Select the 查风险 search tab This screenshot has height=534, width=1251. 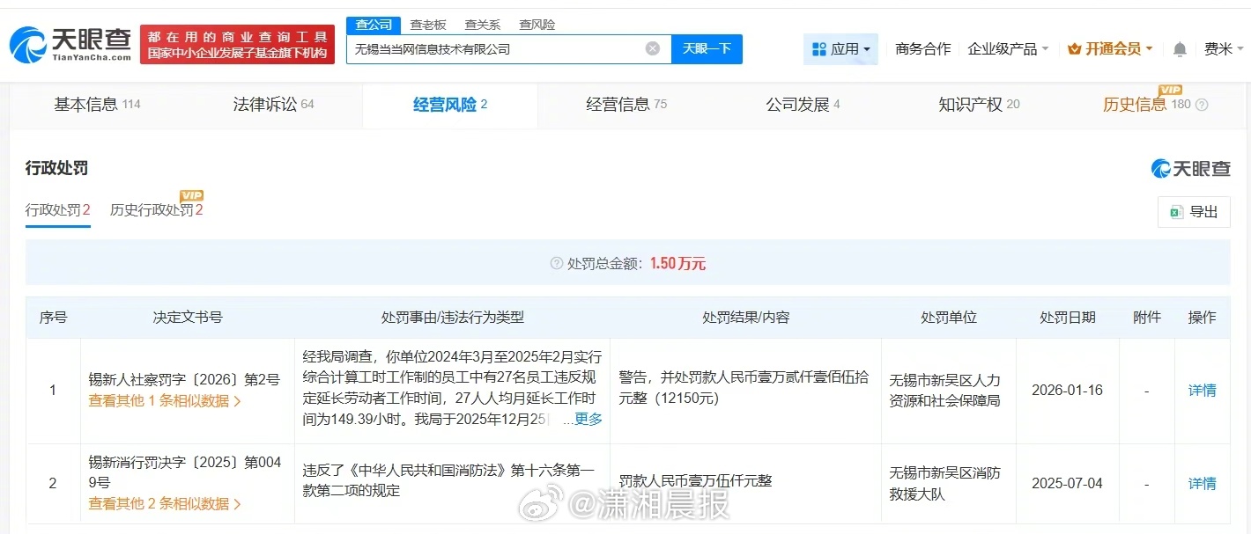pos(537,25)
